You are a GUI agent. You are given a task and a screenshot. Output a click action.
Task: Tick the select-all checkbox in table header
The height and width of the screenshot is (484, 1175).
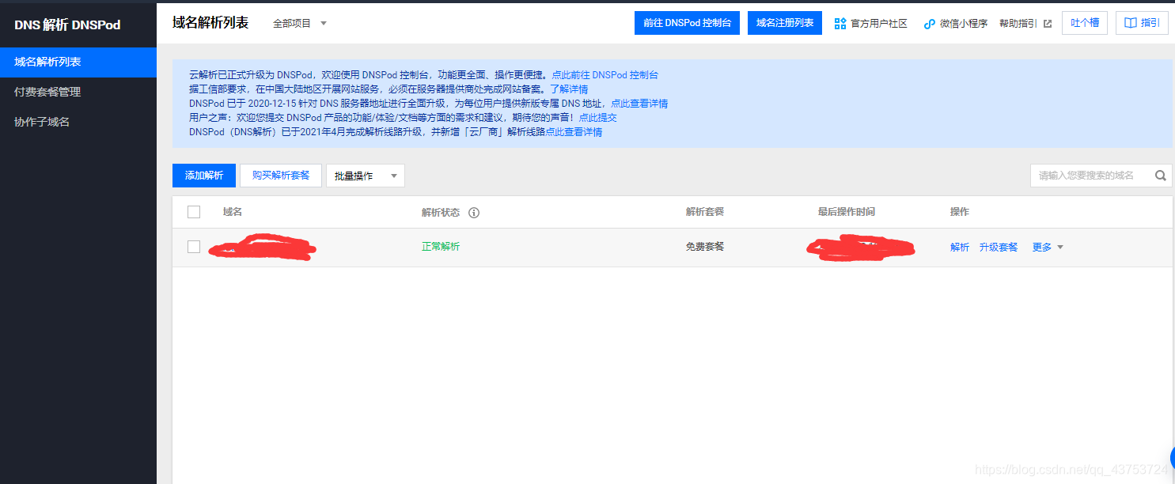click(194, 212)
